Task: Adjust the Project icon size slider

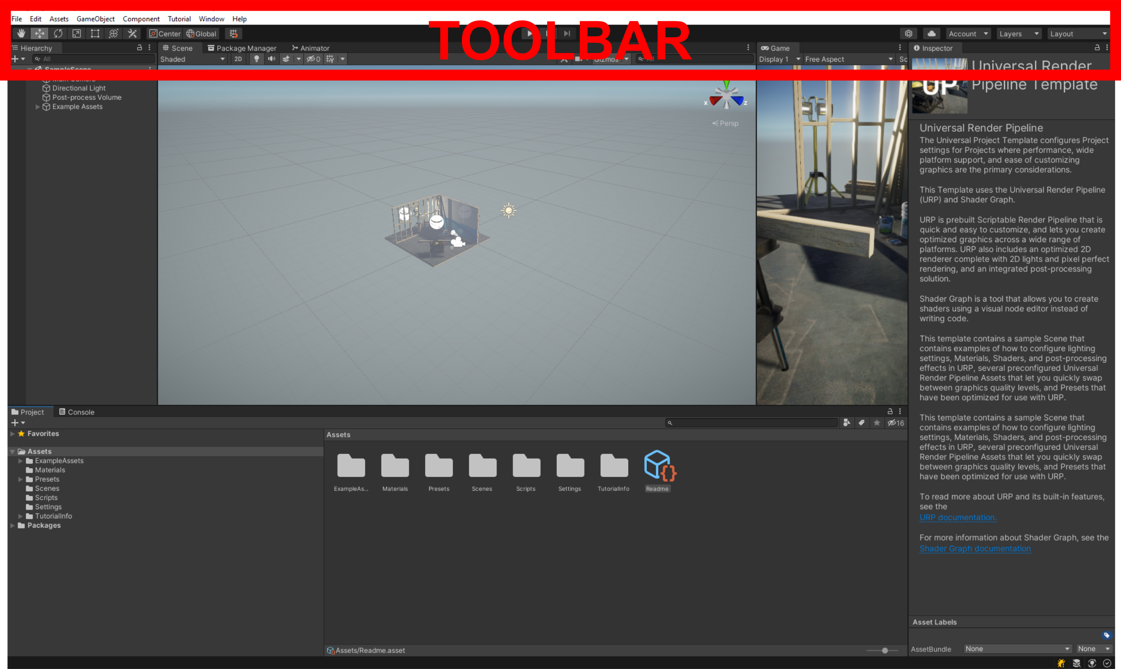Action: point(884,651)
